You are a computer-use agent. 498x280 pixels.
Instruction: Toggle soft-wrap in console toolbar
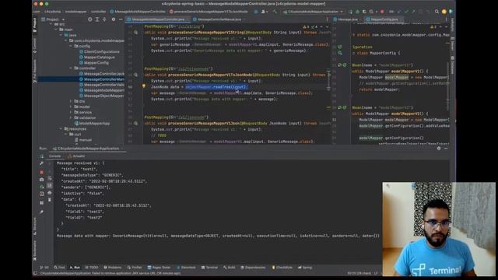pyautogui.click(x=50, y=179)
